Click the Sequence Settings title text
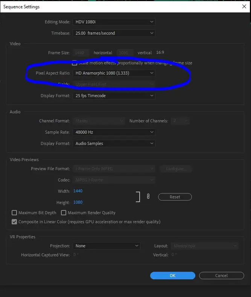Image resolution: width=251 pixels, height=297 pixels. coord(21,7)
